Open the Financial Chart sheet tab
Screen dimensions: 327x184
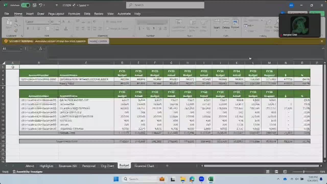[x=144, y=166]
